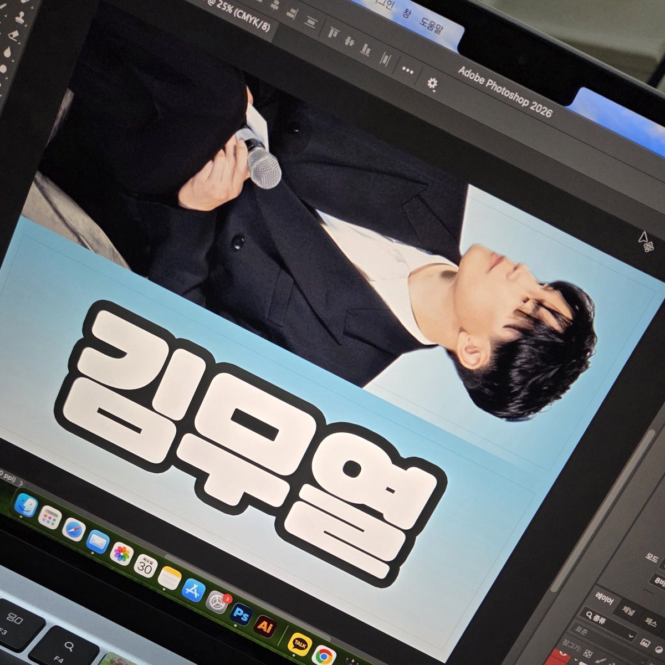This screenshot has width=665, height=665.
Task: Toggle the adjustment layer filter icon
Action: coord(659,649)
